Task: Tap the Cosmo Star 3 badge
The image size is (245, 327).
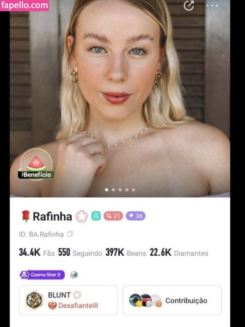Action: click(x=42, y=275)
